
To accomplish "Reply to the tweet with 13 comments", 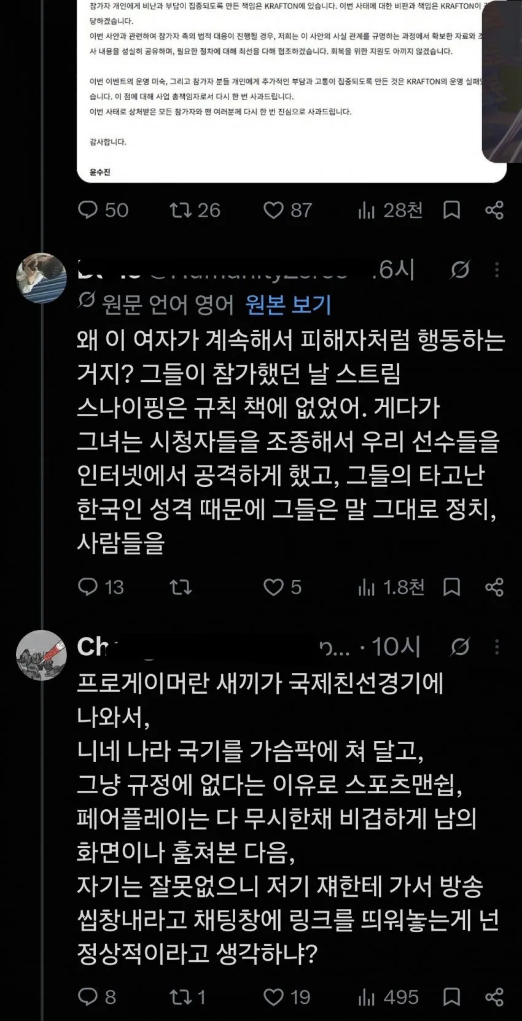I will [101, 588].
